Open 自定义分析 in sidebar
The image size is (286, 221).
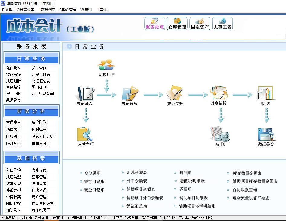point(41,144)
